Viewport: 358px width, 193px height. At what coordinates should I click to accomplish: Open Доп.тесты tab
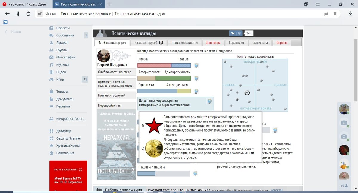(x=213, y=43)
